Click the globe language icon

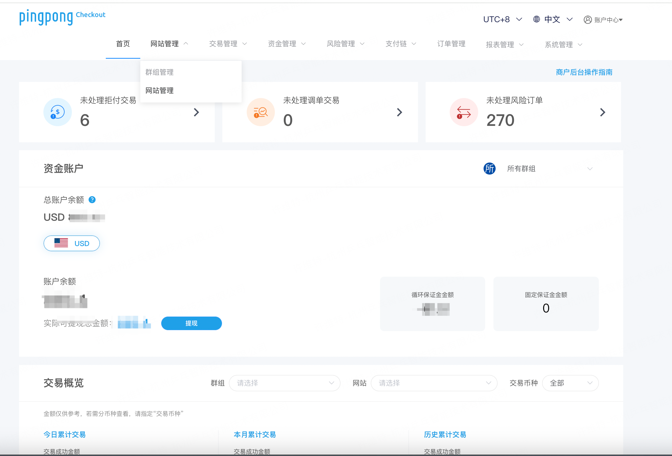[536, 19]
